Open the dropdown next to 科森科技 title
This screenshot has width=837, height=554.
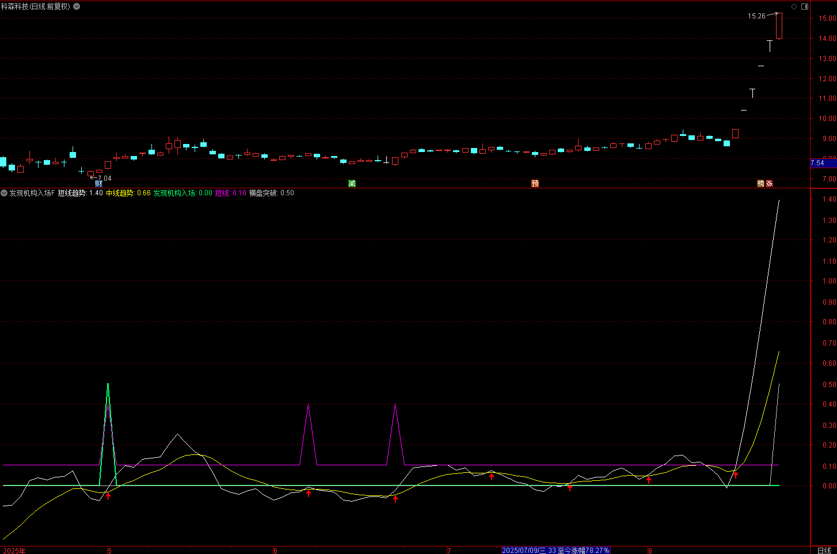(x=77, y=6)
